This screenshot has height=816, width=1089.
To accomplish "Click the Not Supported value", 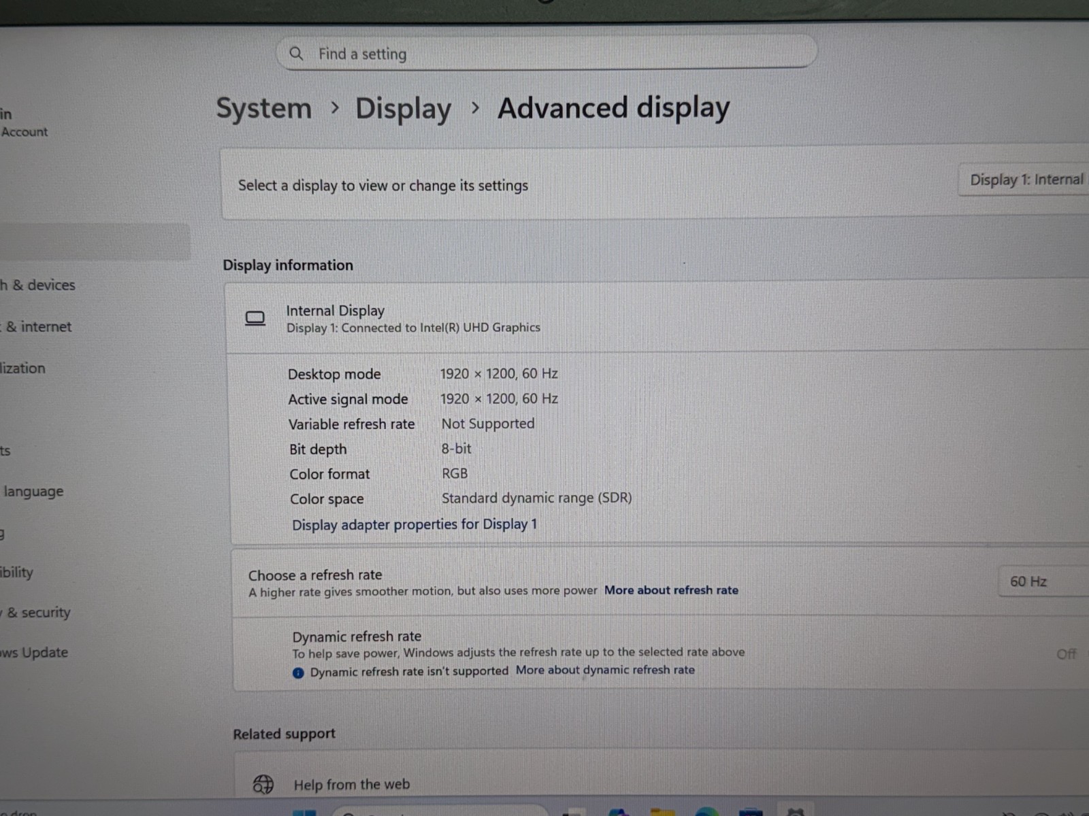I will point(488,424).
